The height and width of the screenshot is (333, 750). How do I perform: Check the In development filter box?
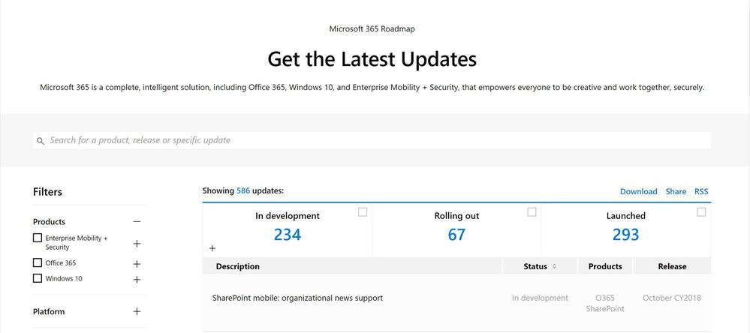coord(363,212)
